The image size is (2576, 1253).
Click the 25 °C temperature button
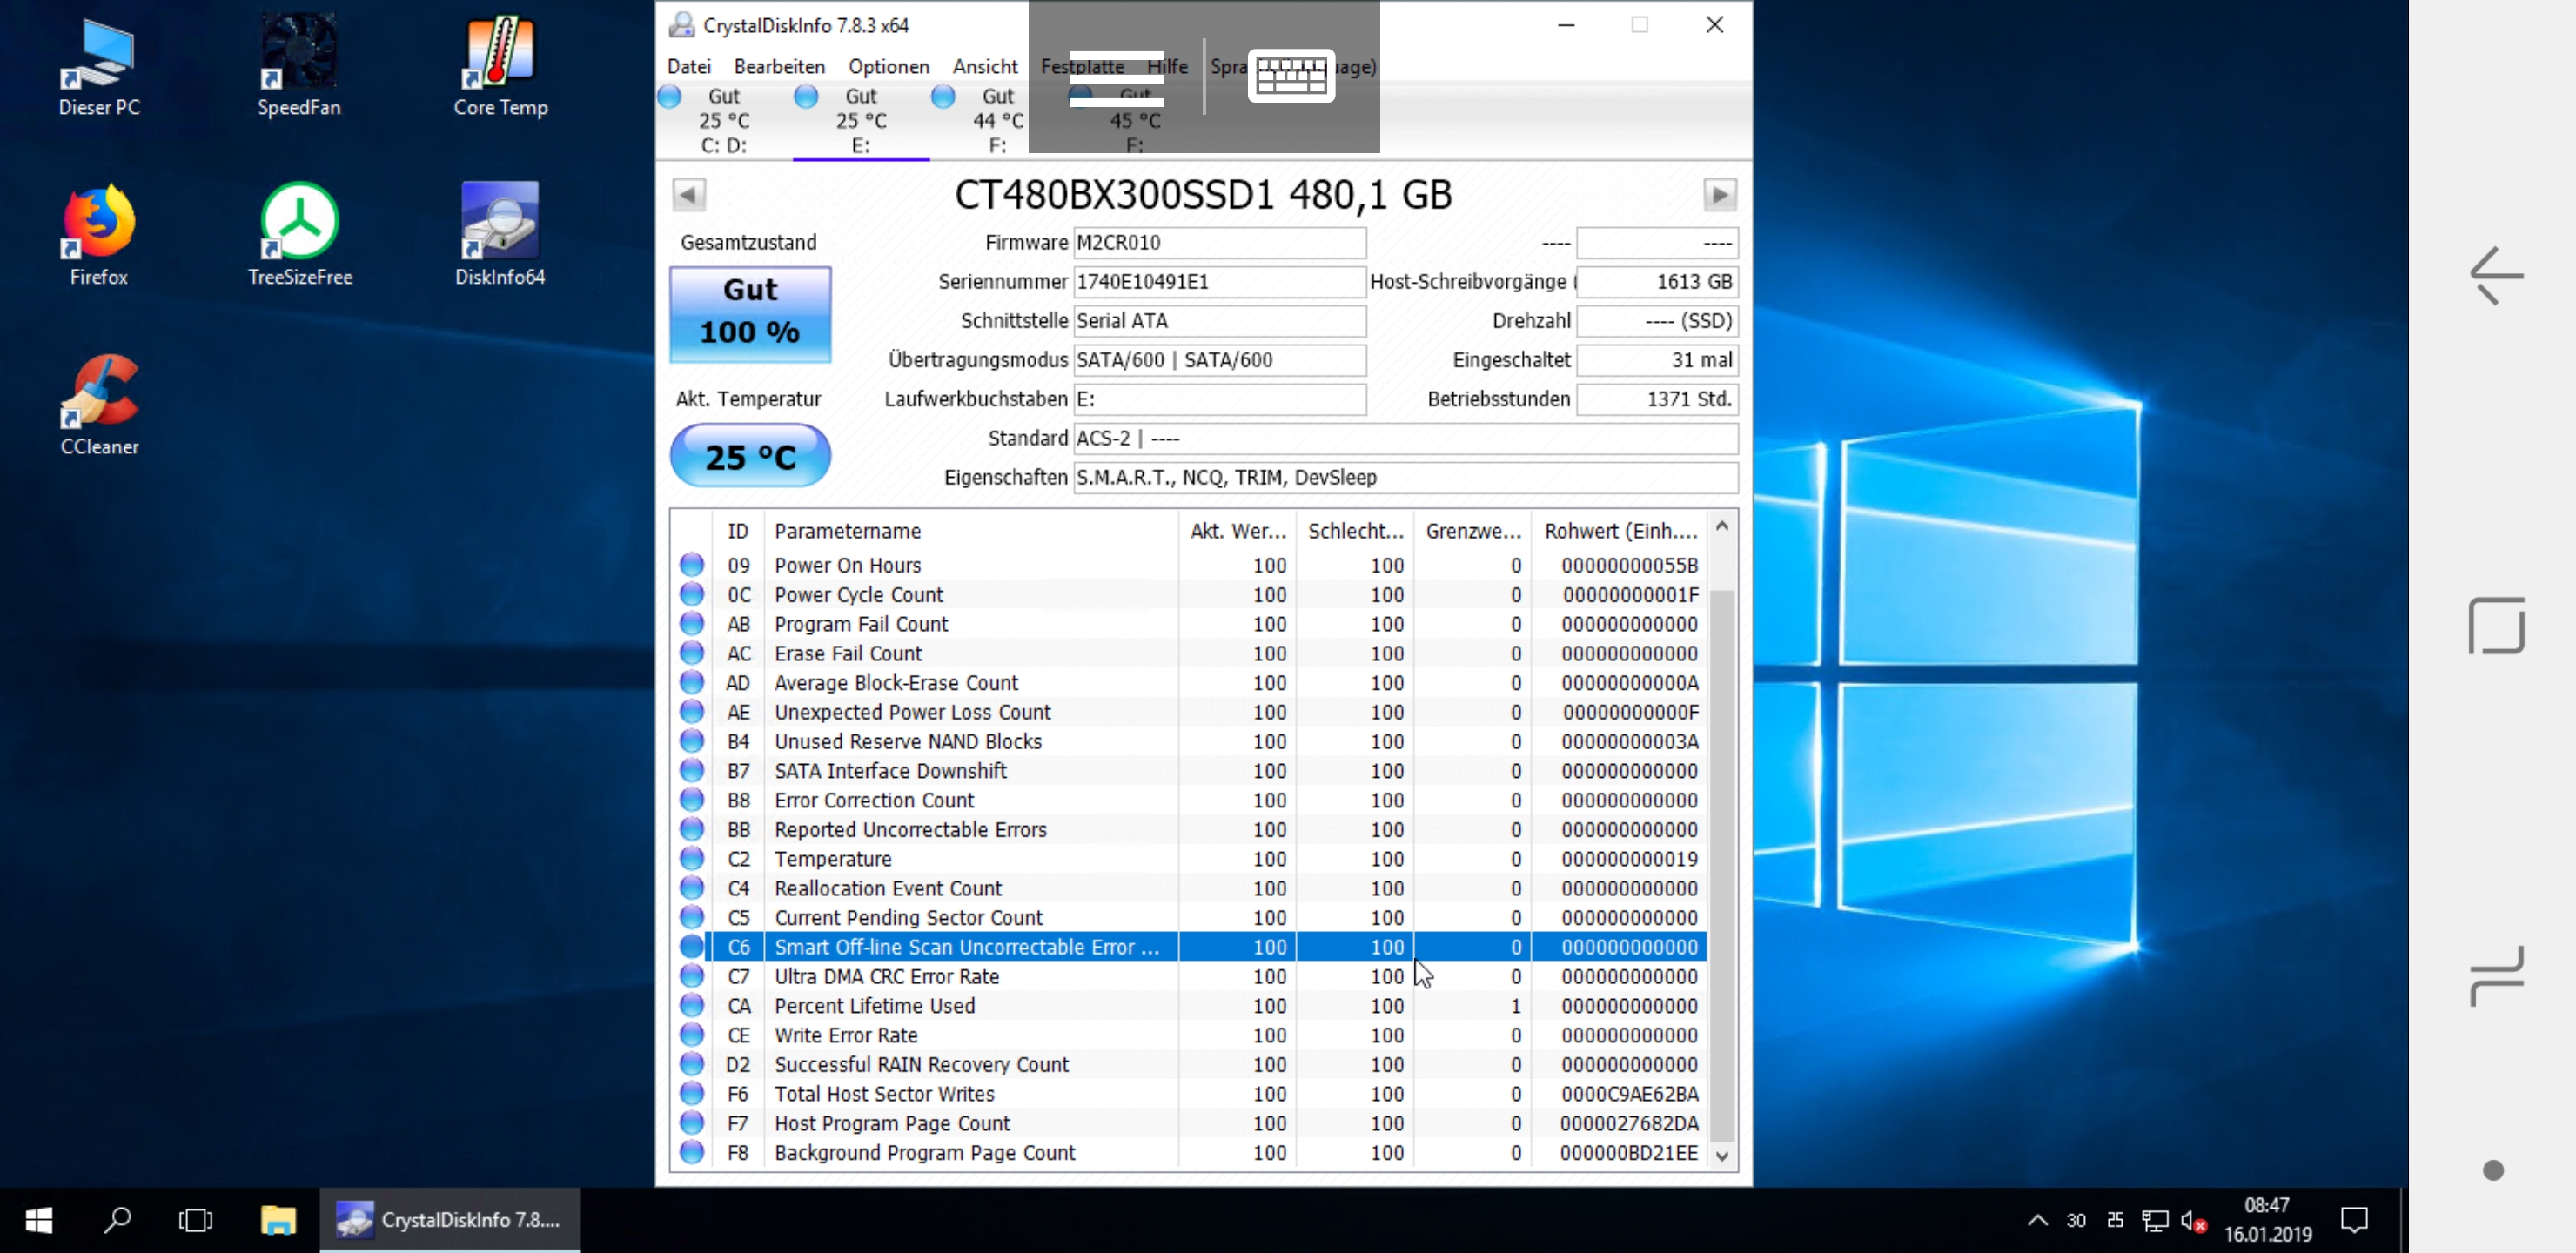750,456
